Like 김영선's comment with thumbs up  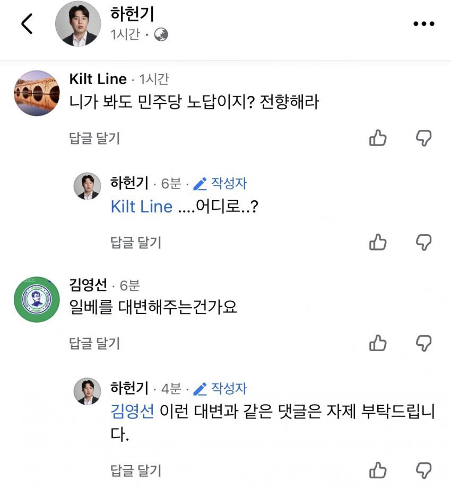[x=378, y=343]
